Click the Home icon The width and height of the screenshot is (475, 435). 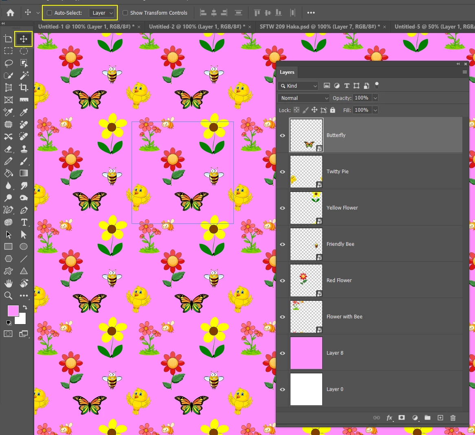click(10, 13)
